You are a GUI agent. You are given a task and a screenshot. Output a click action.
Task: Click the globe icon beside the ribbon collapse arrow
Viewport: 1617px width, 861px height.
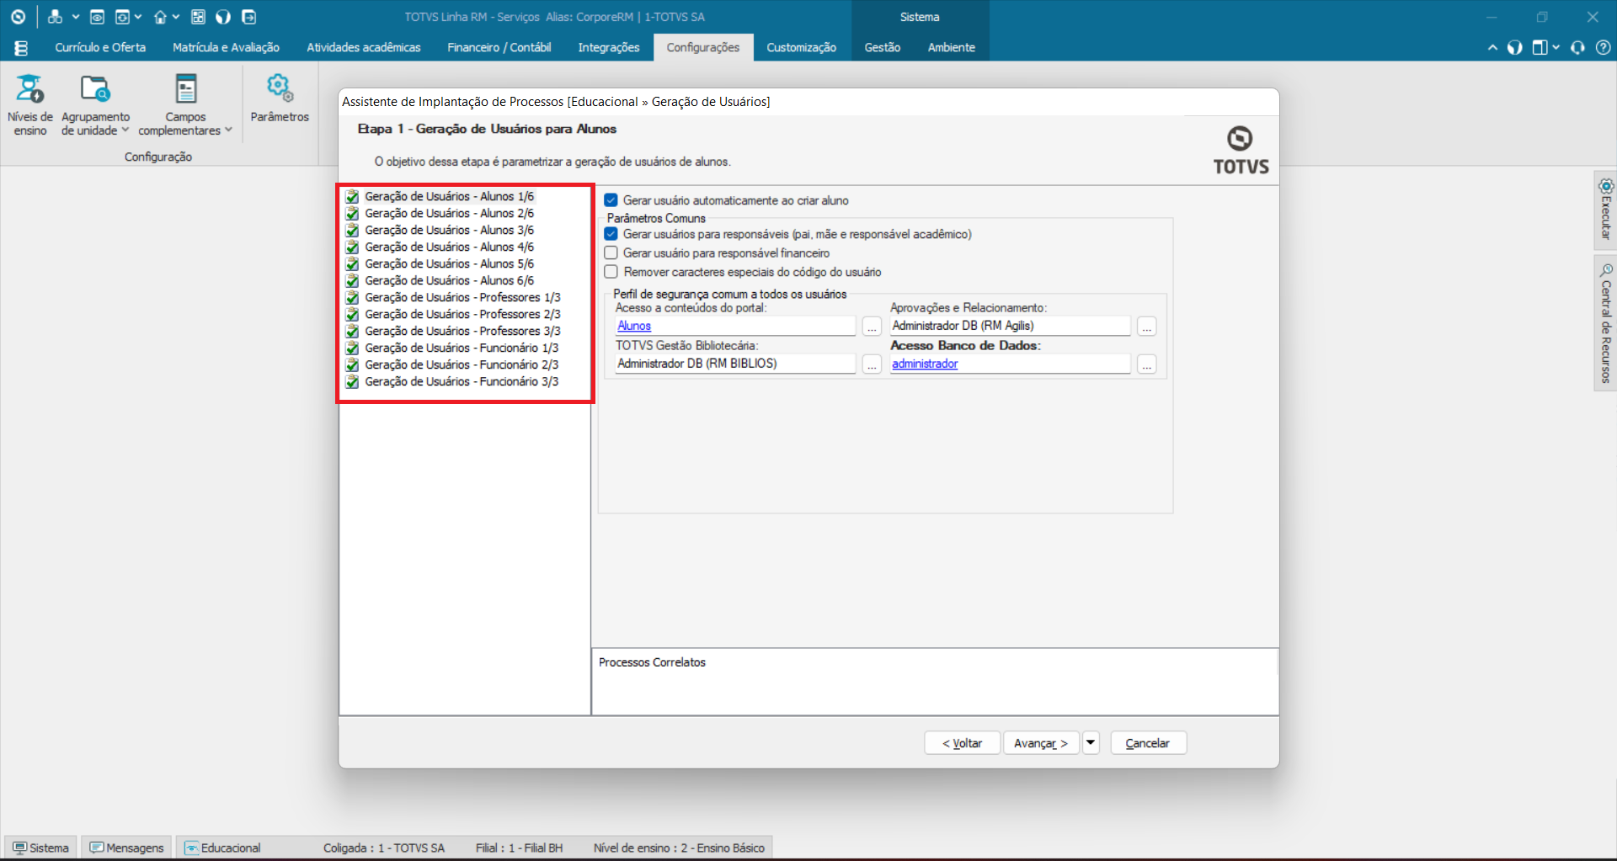point(1515,48)
